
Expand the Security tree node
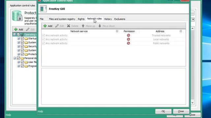pyautogui.click(x=18, y=46)
